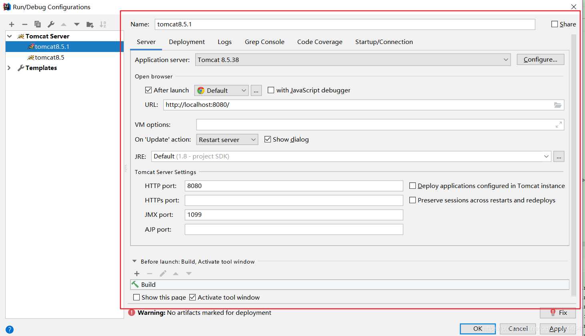Open help via question mark icon
Viewport: 585px width, 336px height.
[x=10, y=330]
